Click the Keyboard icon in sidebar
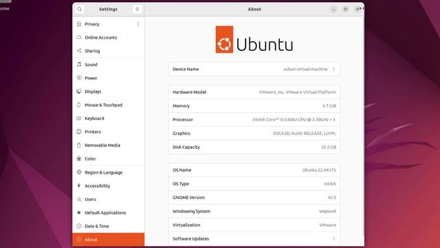The image size is (440, 248). pos(79,118)
